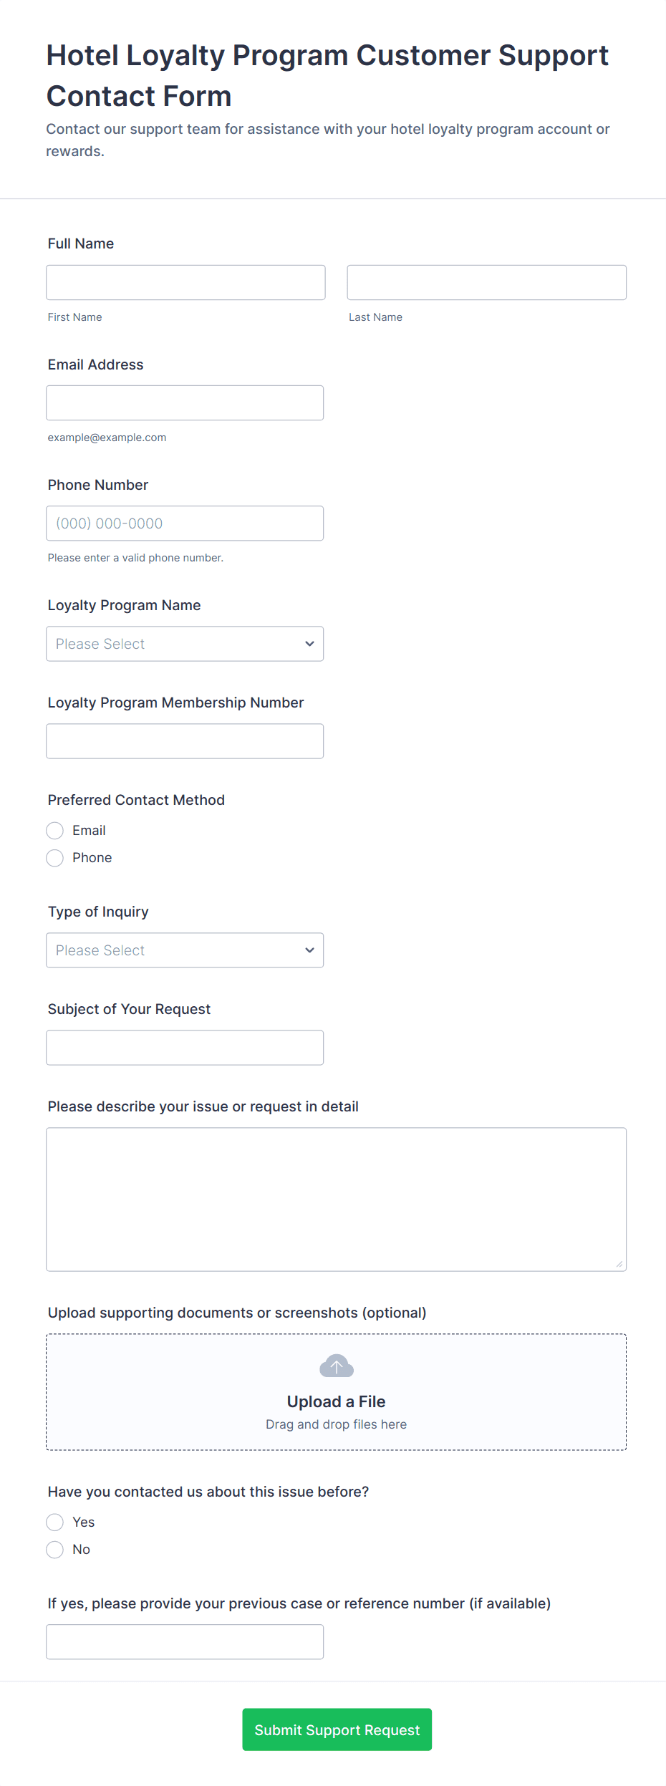The image size is (666, 1786).
Task: Click the Loyalty Program Membership Number field
Action: pos(185,741)
